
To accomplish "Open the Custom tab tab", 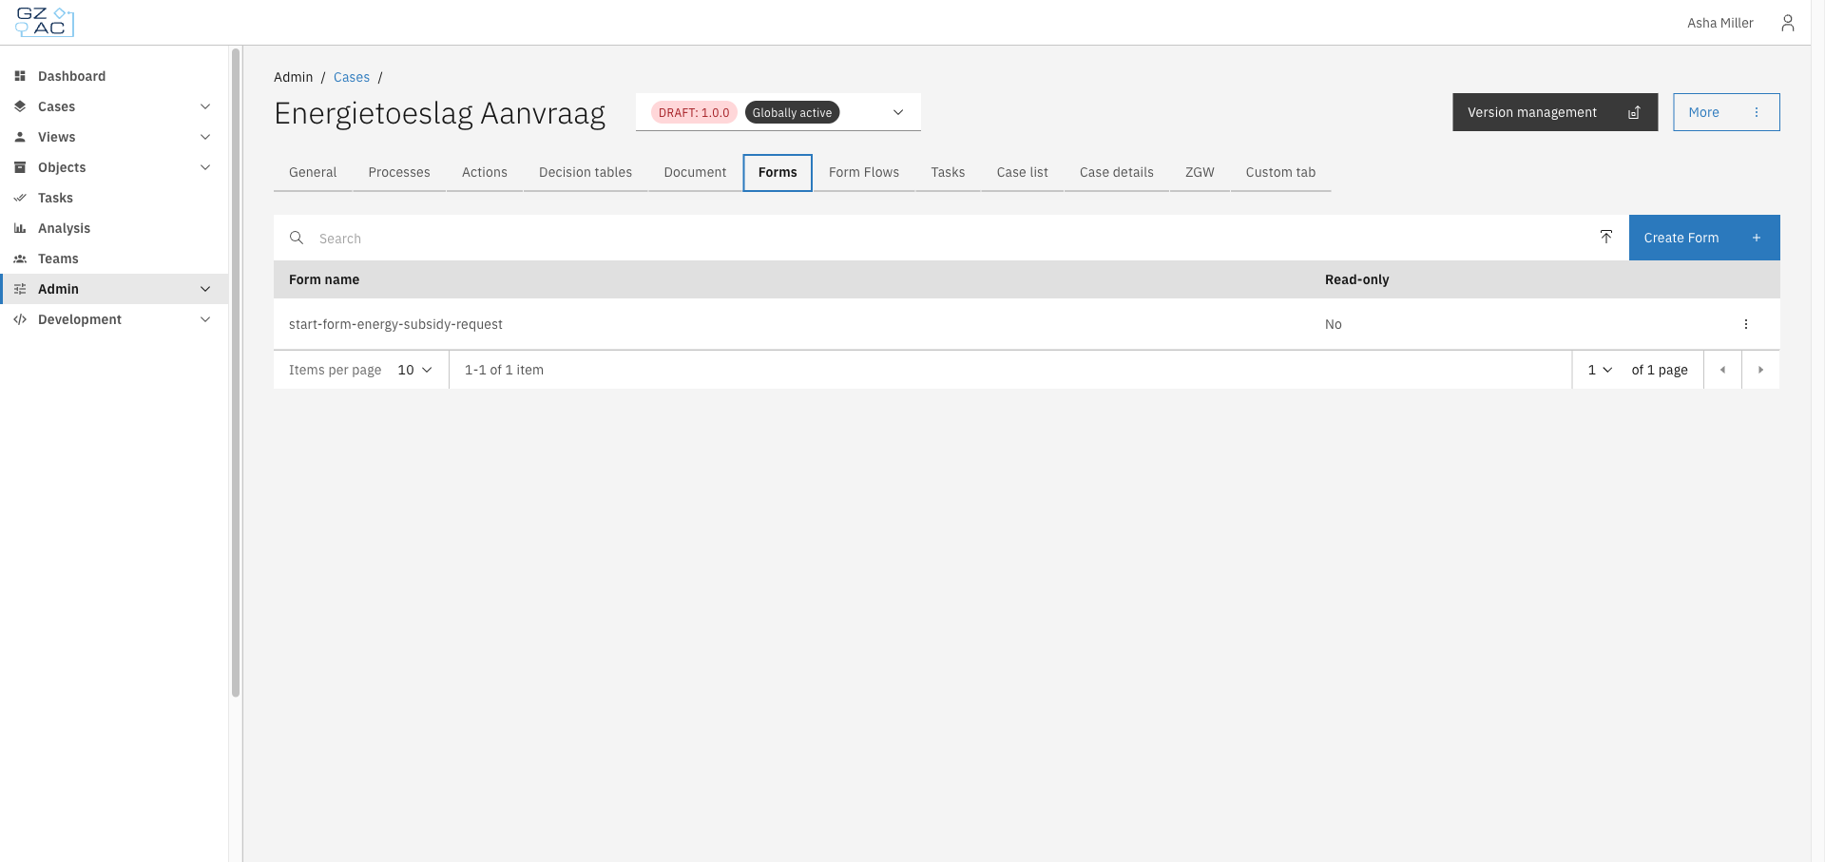I will tap(1280, 172).
